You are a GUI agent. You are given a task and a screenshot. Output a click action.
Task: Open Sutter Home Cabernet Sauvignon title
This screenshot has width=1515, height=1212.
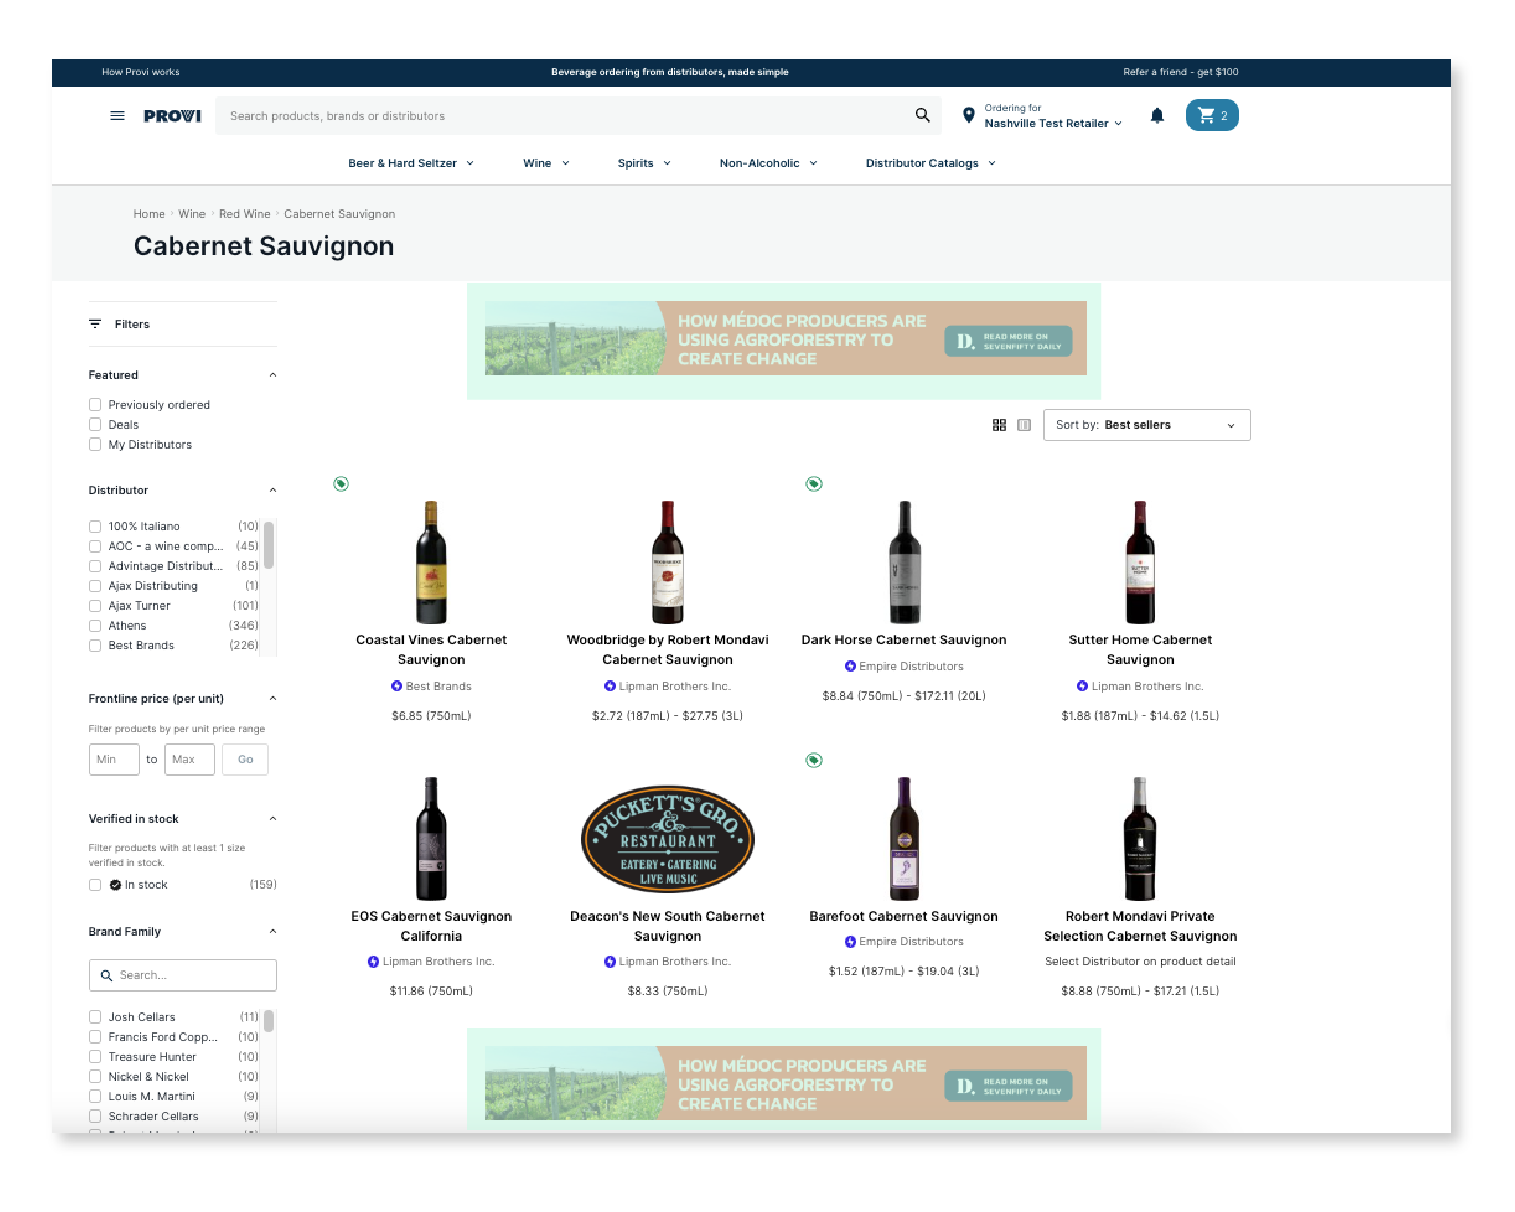[1140, 650]
